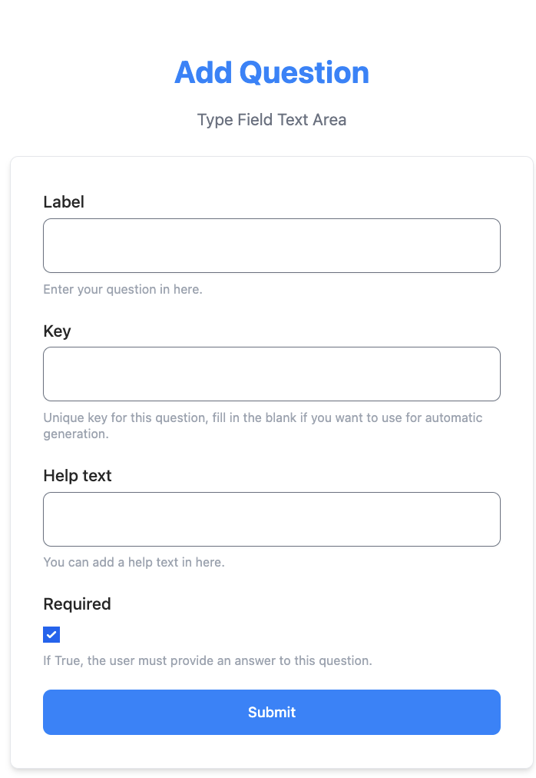
Task: Click the white checkmark icon under Required
Action: click(x=51, y=634)
